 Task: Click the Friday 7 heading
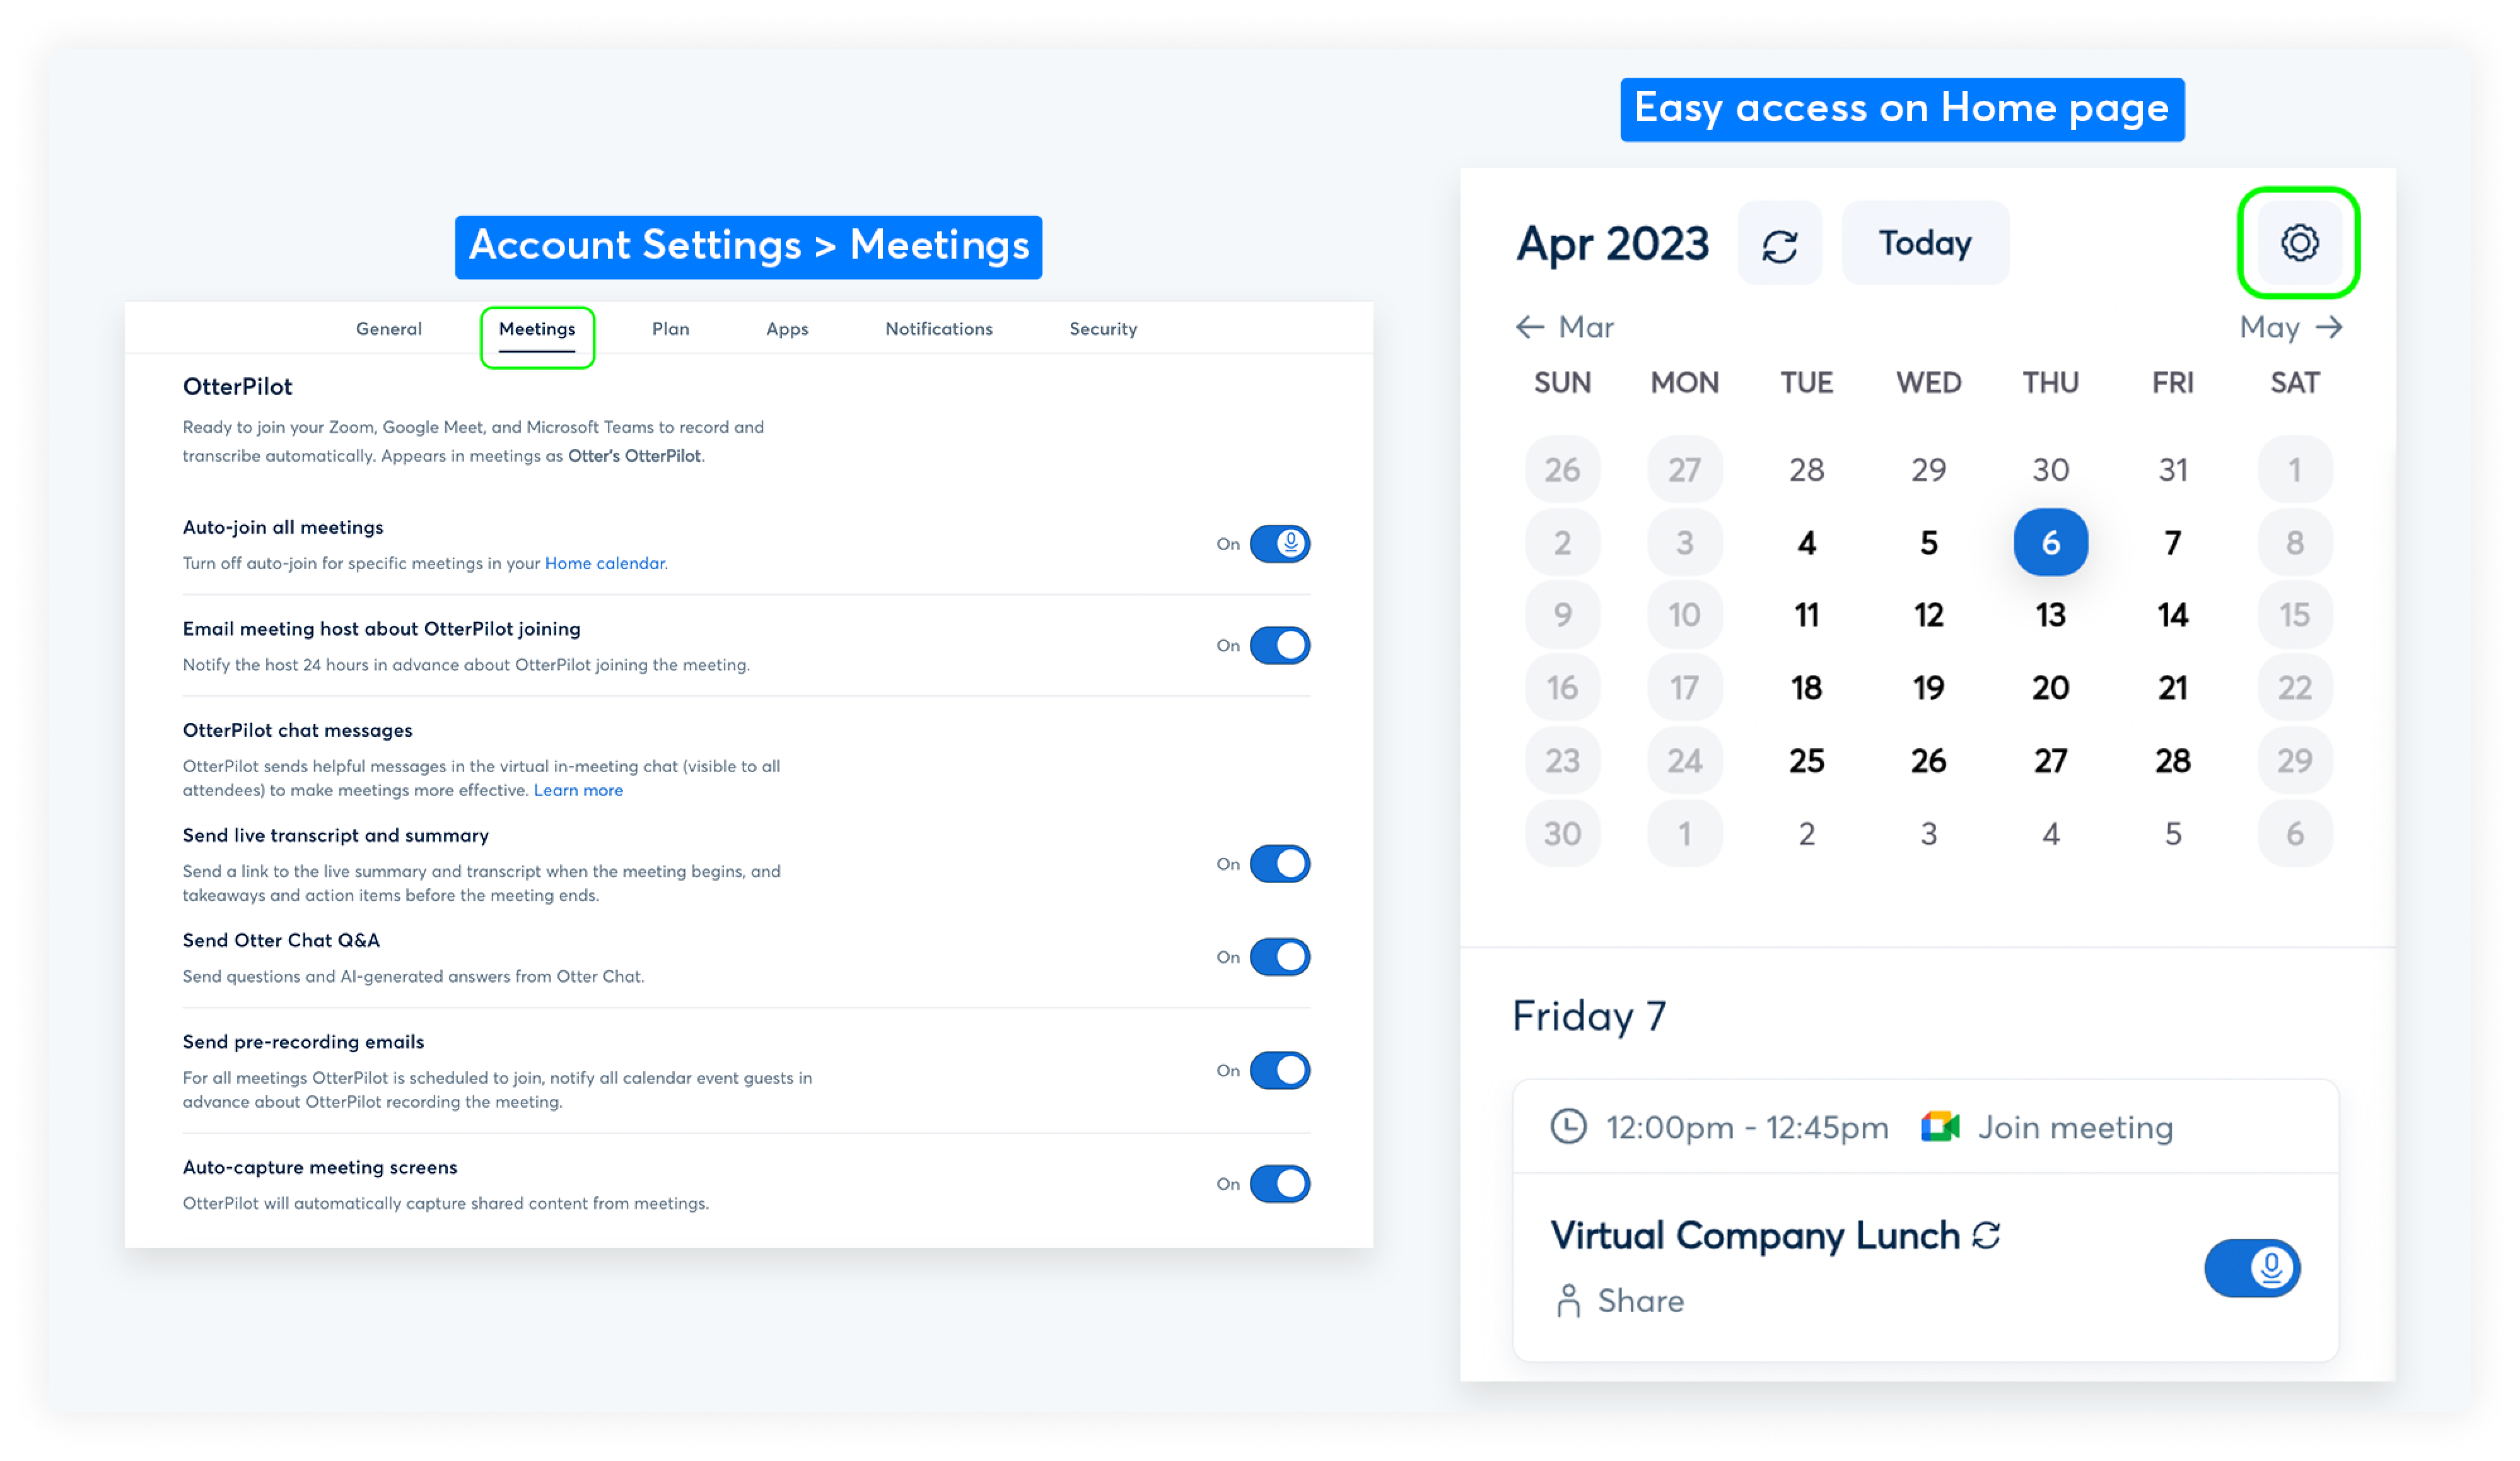[x=1588, y=1016]
